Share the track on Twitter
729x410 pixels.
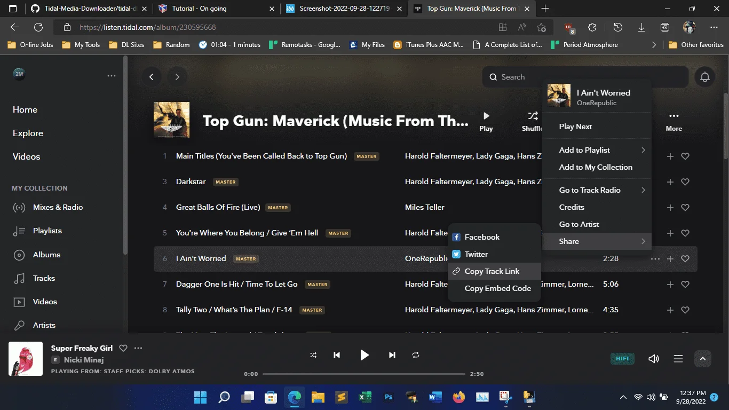pos(494,254)
